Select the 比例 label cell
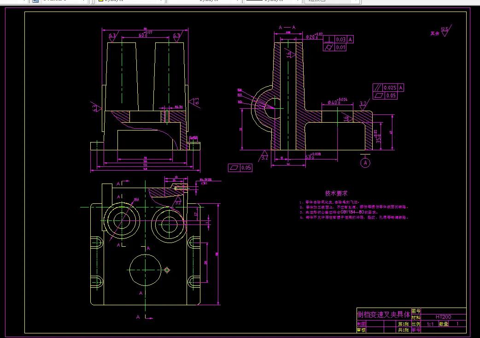Image resolution: width=480 pixels, height=338 pixels. [x=416, y=324]
